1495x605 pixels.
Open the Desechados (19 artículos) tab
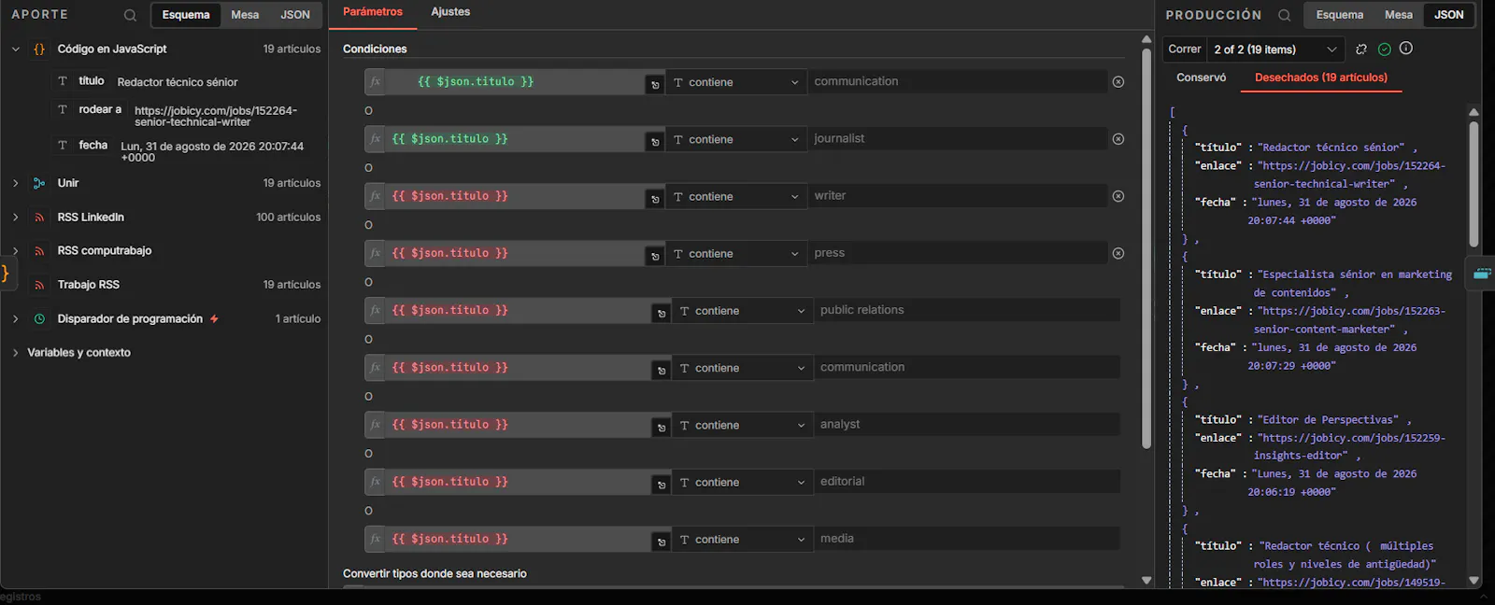point(1321,77)
